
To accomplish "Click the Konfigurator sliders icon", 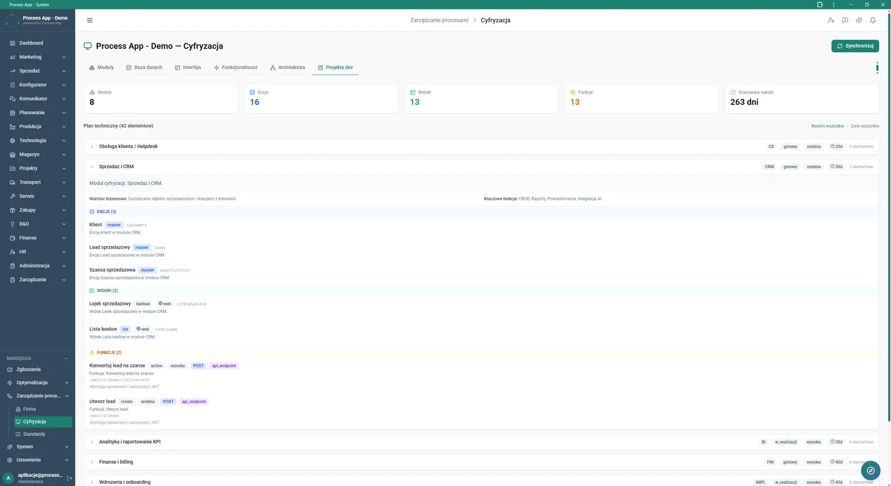I will (x=12, y=85).
